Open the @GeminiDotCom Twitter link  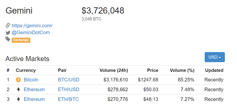pos(31,33)
